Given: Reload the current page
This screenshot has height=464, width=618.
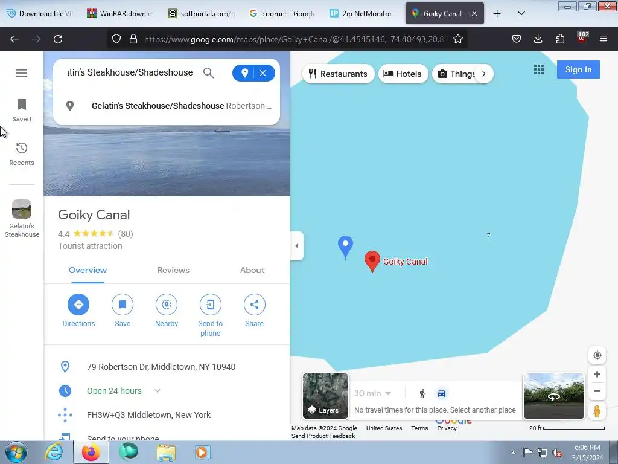Looking at the screenshot, I should 58,39.
